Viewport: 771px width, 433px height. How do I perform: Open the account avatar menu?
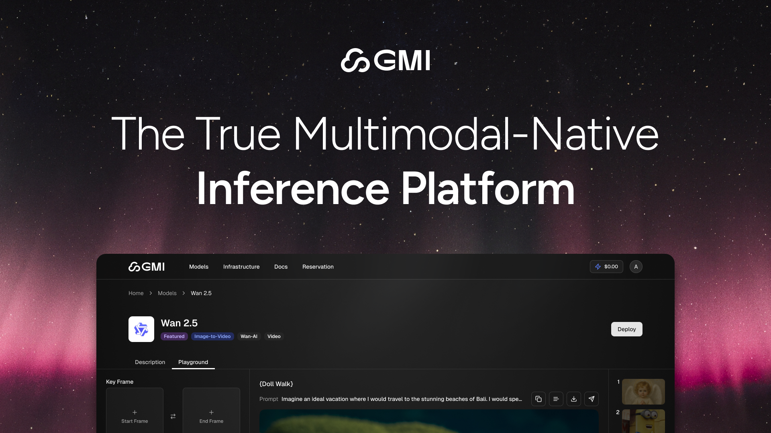(636, 266)
